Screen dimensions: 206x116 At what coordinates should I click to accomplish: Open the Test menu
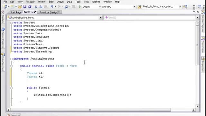point(86,2)
